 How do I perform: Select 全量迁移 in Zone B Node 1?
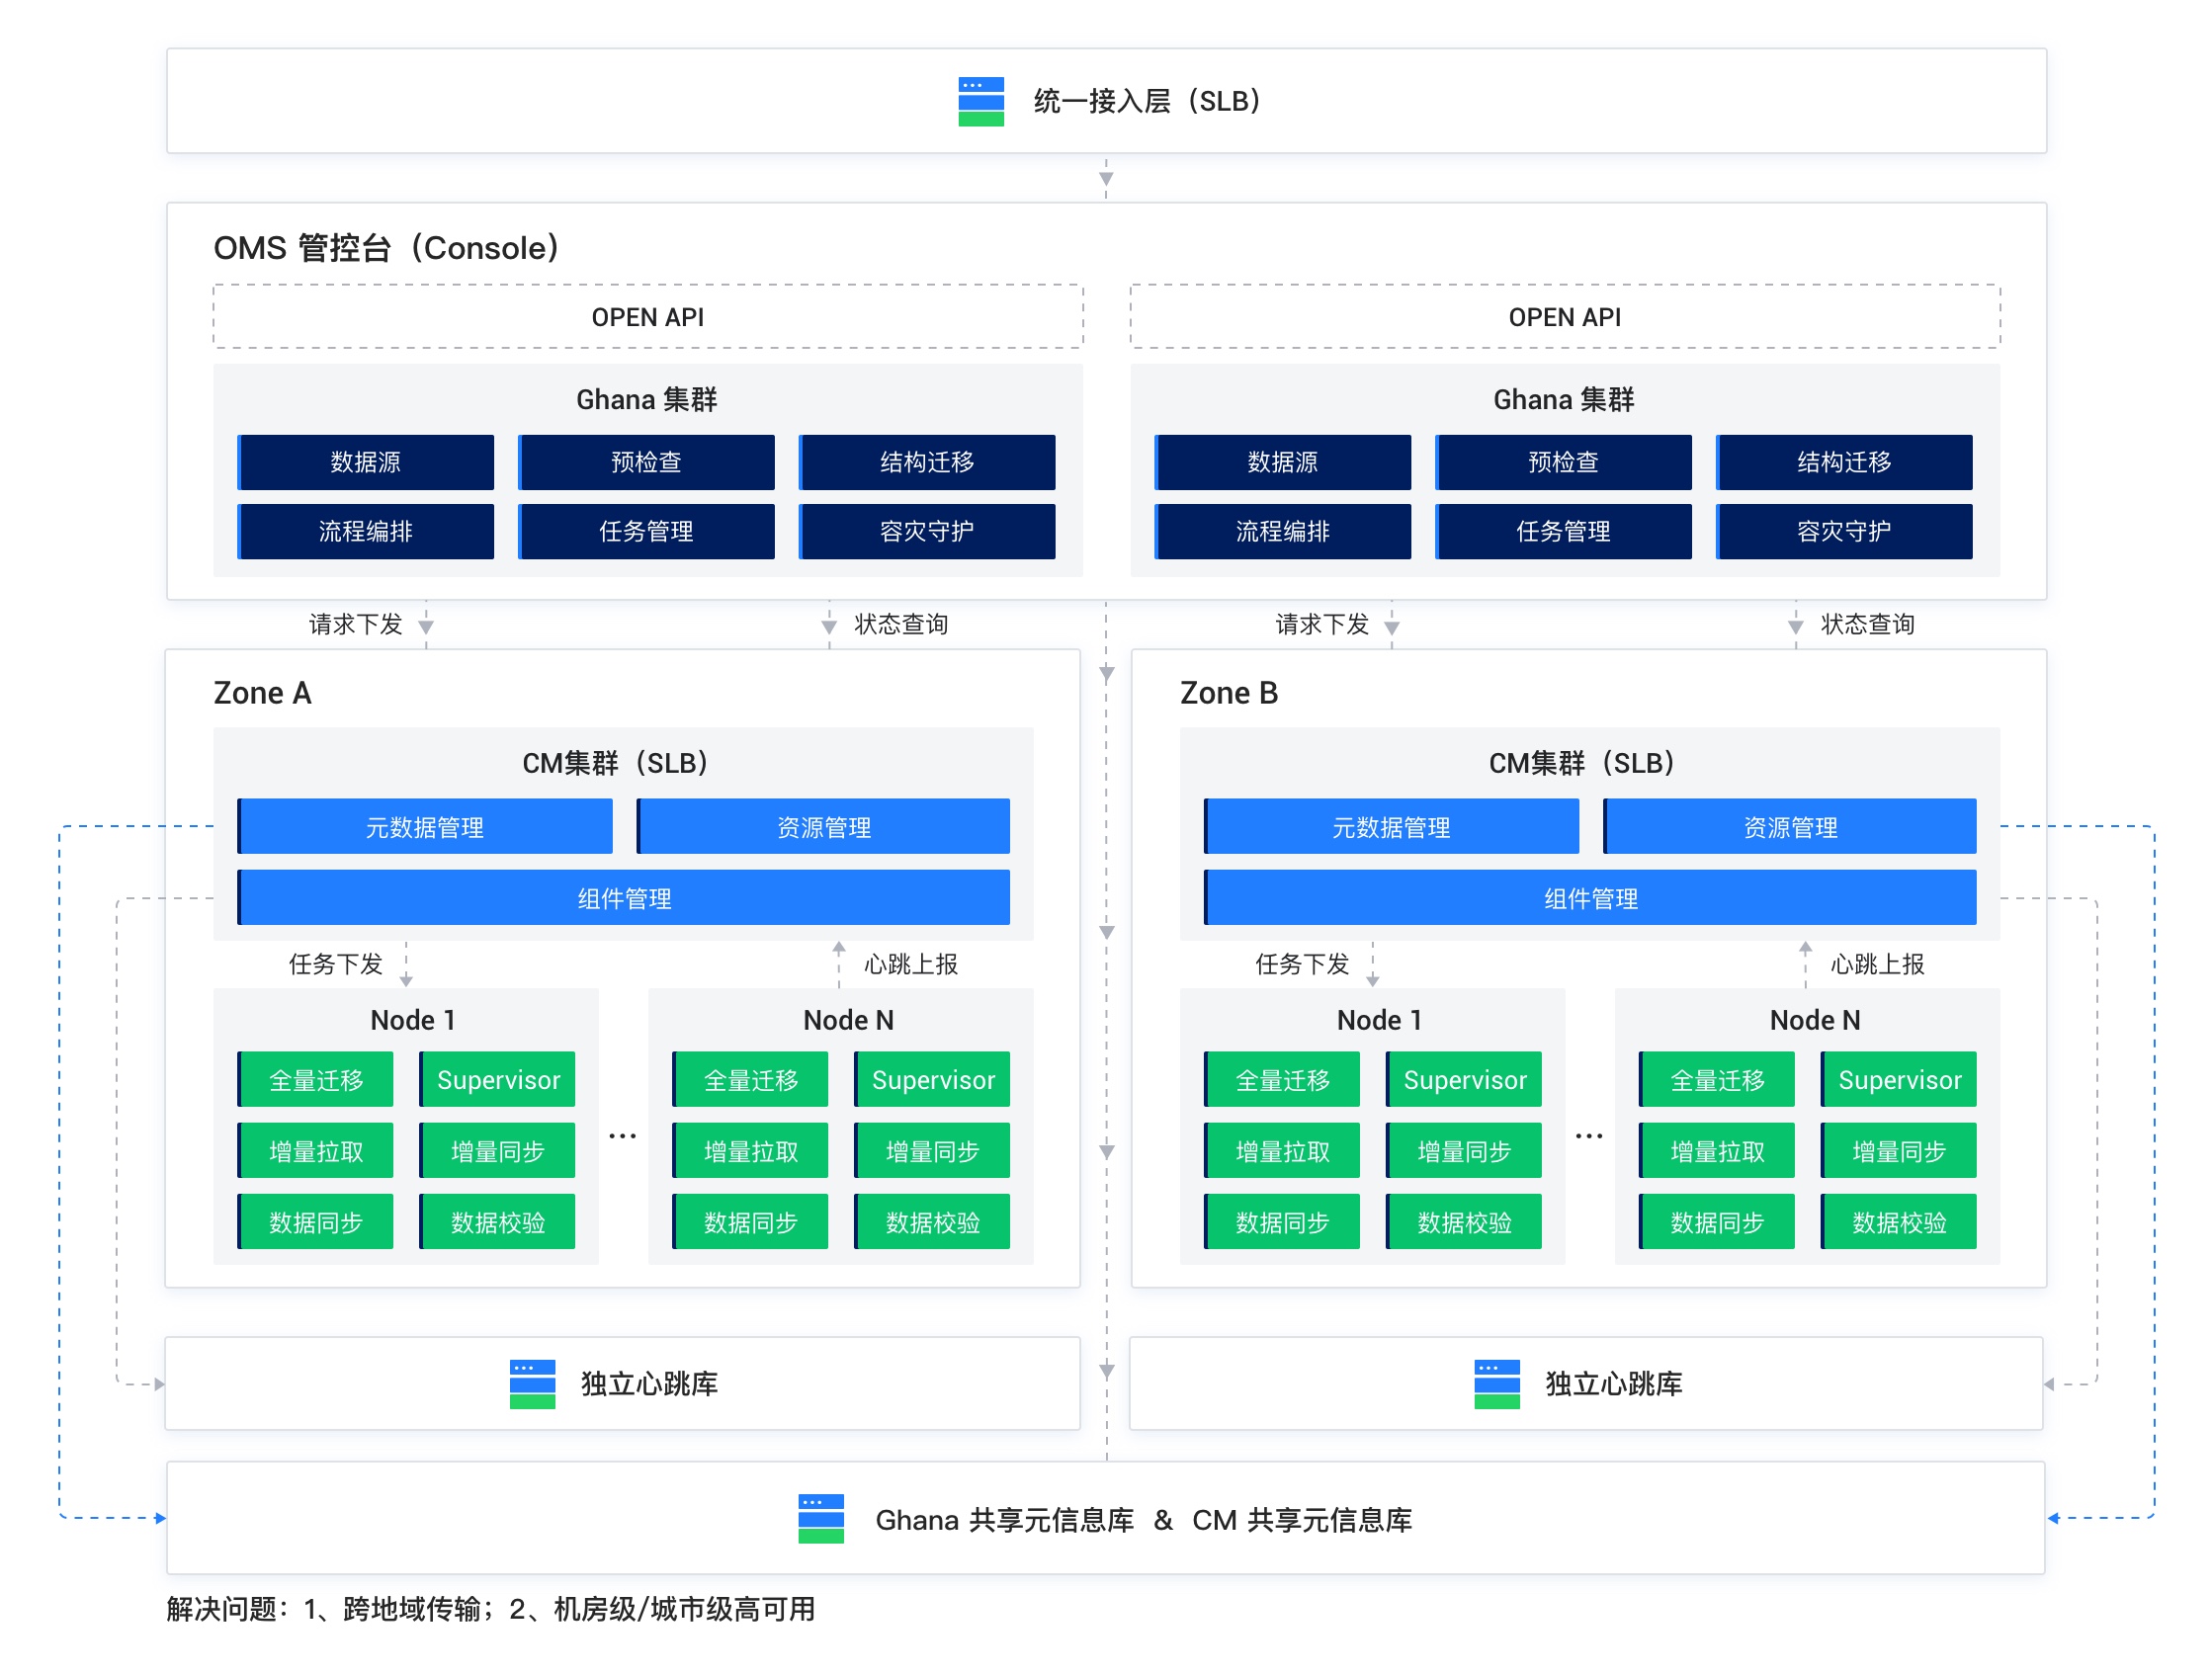point(1281,1079)
